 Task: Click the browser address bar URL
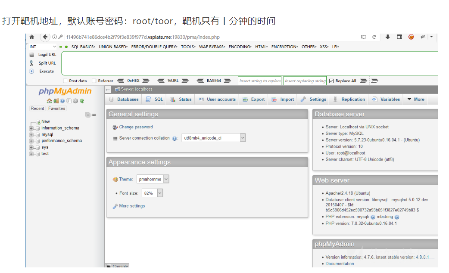pos(143,37)
